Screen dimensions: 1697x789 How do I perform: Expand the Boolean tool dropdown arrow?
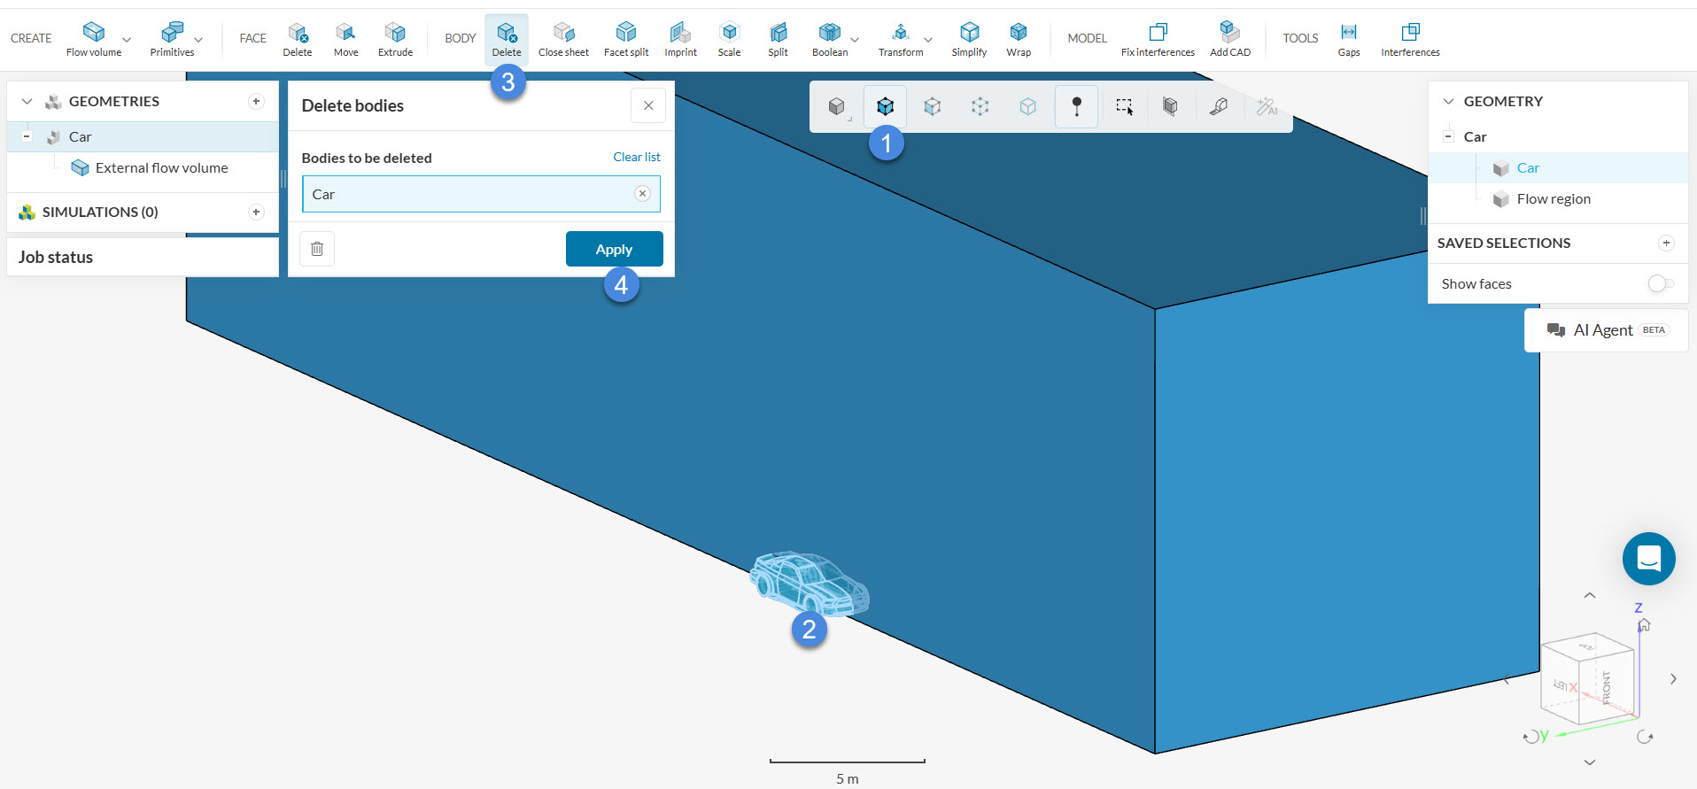point(855,40)
